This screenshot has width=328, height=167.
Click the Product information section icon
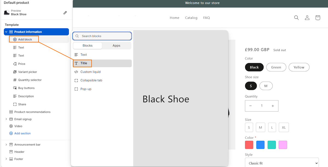coord(11,32)
